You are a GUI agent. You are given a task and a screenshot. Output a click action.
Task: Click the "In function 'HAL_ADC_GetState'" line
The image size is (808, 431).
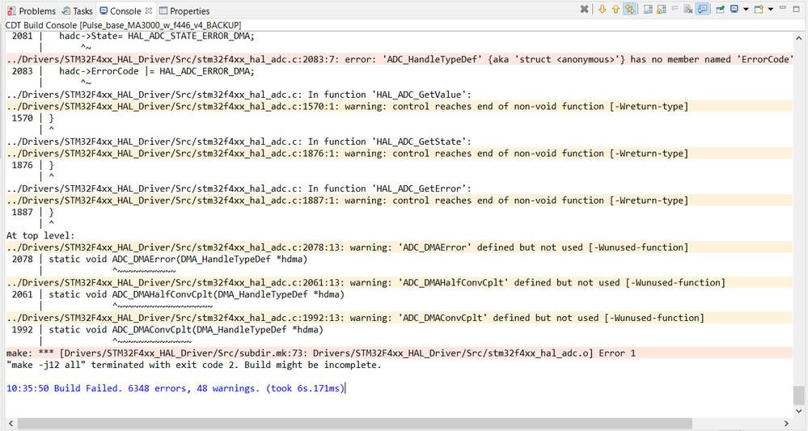point(239,142)
